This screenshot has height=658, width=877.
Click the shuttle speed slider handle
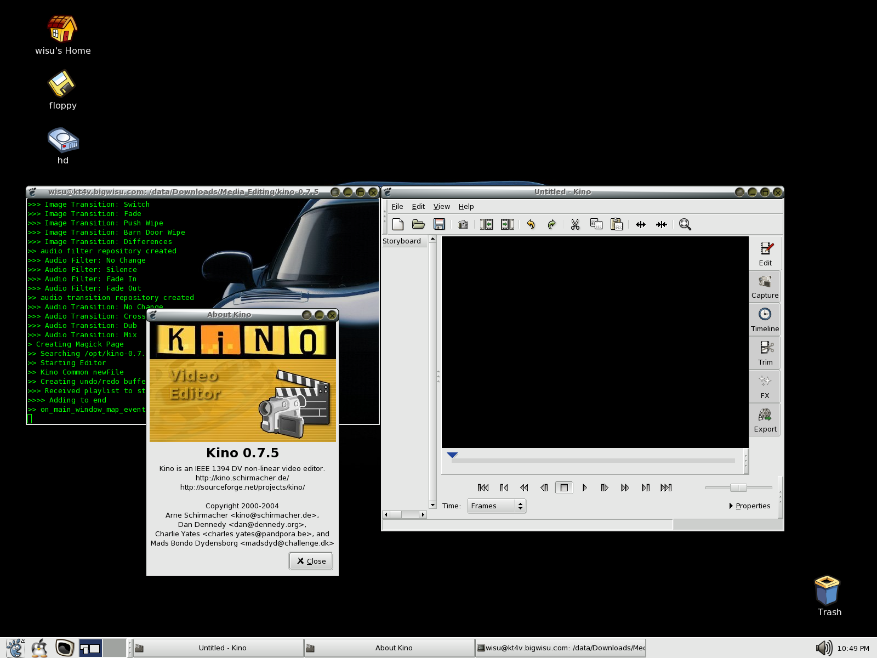(738, 487)
